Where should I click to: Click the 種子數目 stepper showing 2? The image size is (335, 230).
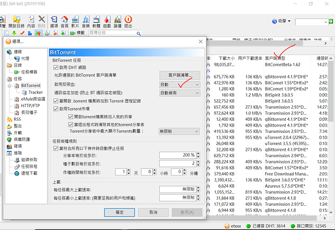click(198, 164)
